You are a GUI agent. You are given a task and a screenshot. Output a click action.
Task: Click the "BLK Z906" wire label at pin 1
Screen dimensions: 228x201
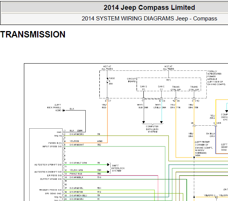click(x=76, y=131)
